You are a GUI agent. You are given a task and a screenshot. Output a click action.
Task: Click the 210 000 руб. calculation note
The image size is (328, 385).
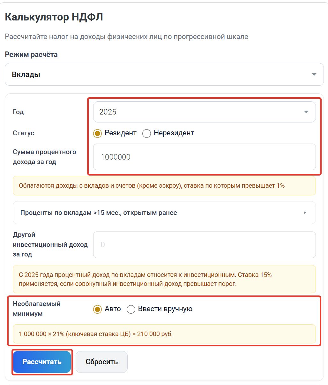164,334
